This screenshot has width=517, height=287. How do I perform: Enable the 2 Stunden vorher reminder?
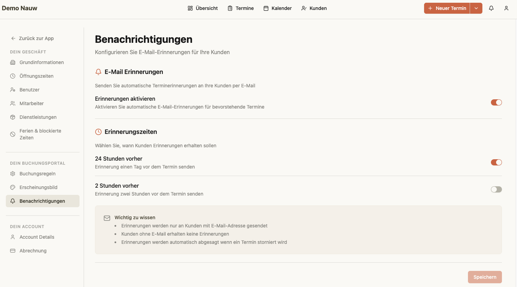coord(496,189)
